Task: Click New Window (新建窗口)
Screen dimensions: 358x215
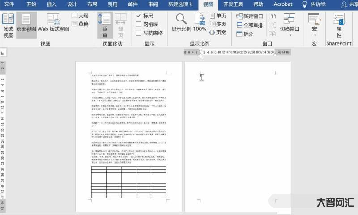Action: click(x=251, y=16)
